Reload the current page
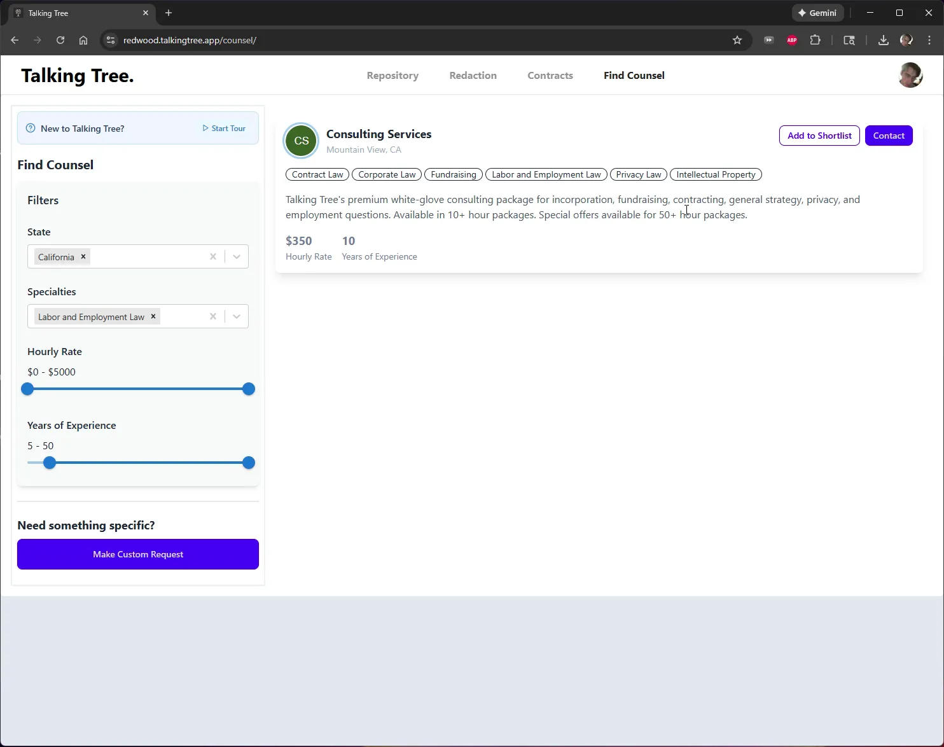This screenshot has height=747, width=944. pos(60,40)
